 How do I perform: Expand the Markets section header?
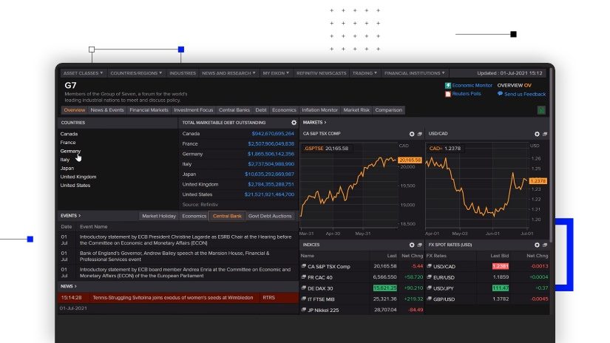314,123
